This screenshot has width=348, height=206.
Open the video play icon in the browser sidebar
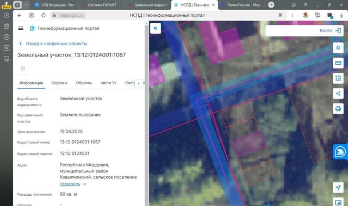click(x=7, y=37)
